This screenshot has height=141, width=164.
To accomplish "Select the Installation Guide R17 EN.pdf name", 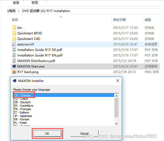I will pyautogui.click(x=40, y=55).
